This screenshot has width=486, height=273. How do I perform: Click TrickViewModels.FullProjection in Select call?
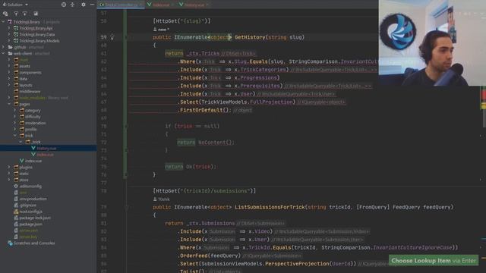point(247,102)
